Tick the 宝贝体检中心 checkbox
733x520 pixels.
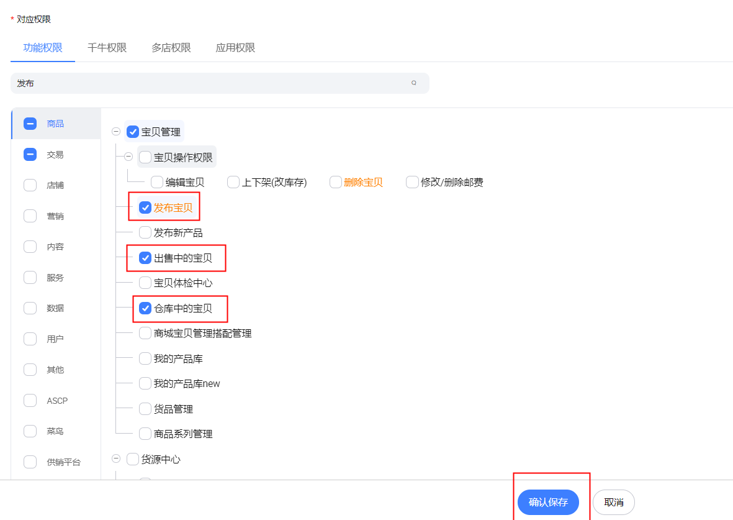pos(145,283)
